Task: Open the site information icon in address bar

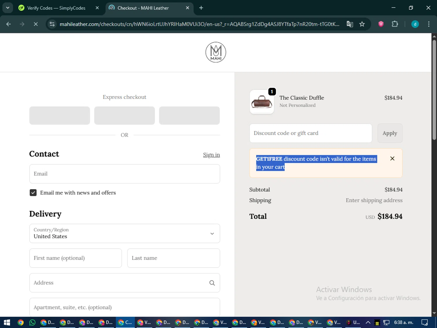Action: (x=52, y=24)
